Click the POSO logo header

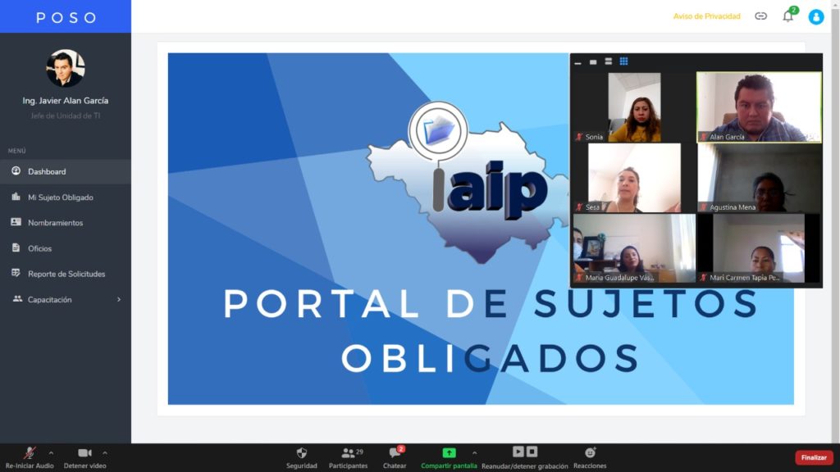[66, 16]
